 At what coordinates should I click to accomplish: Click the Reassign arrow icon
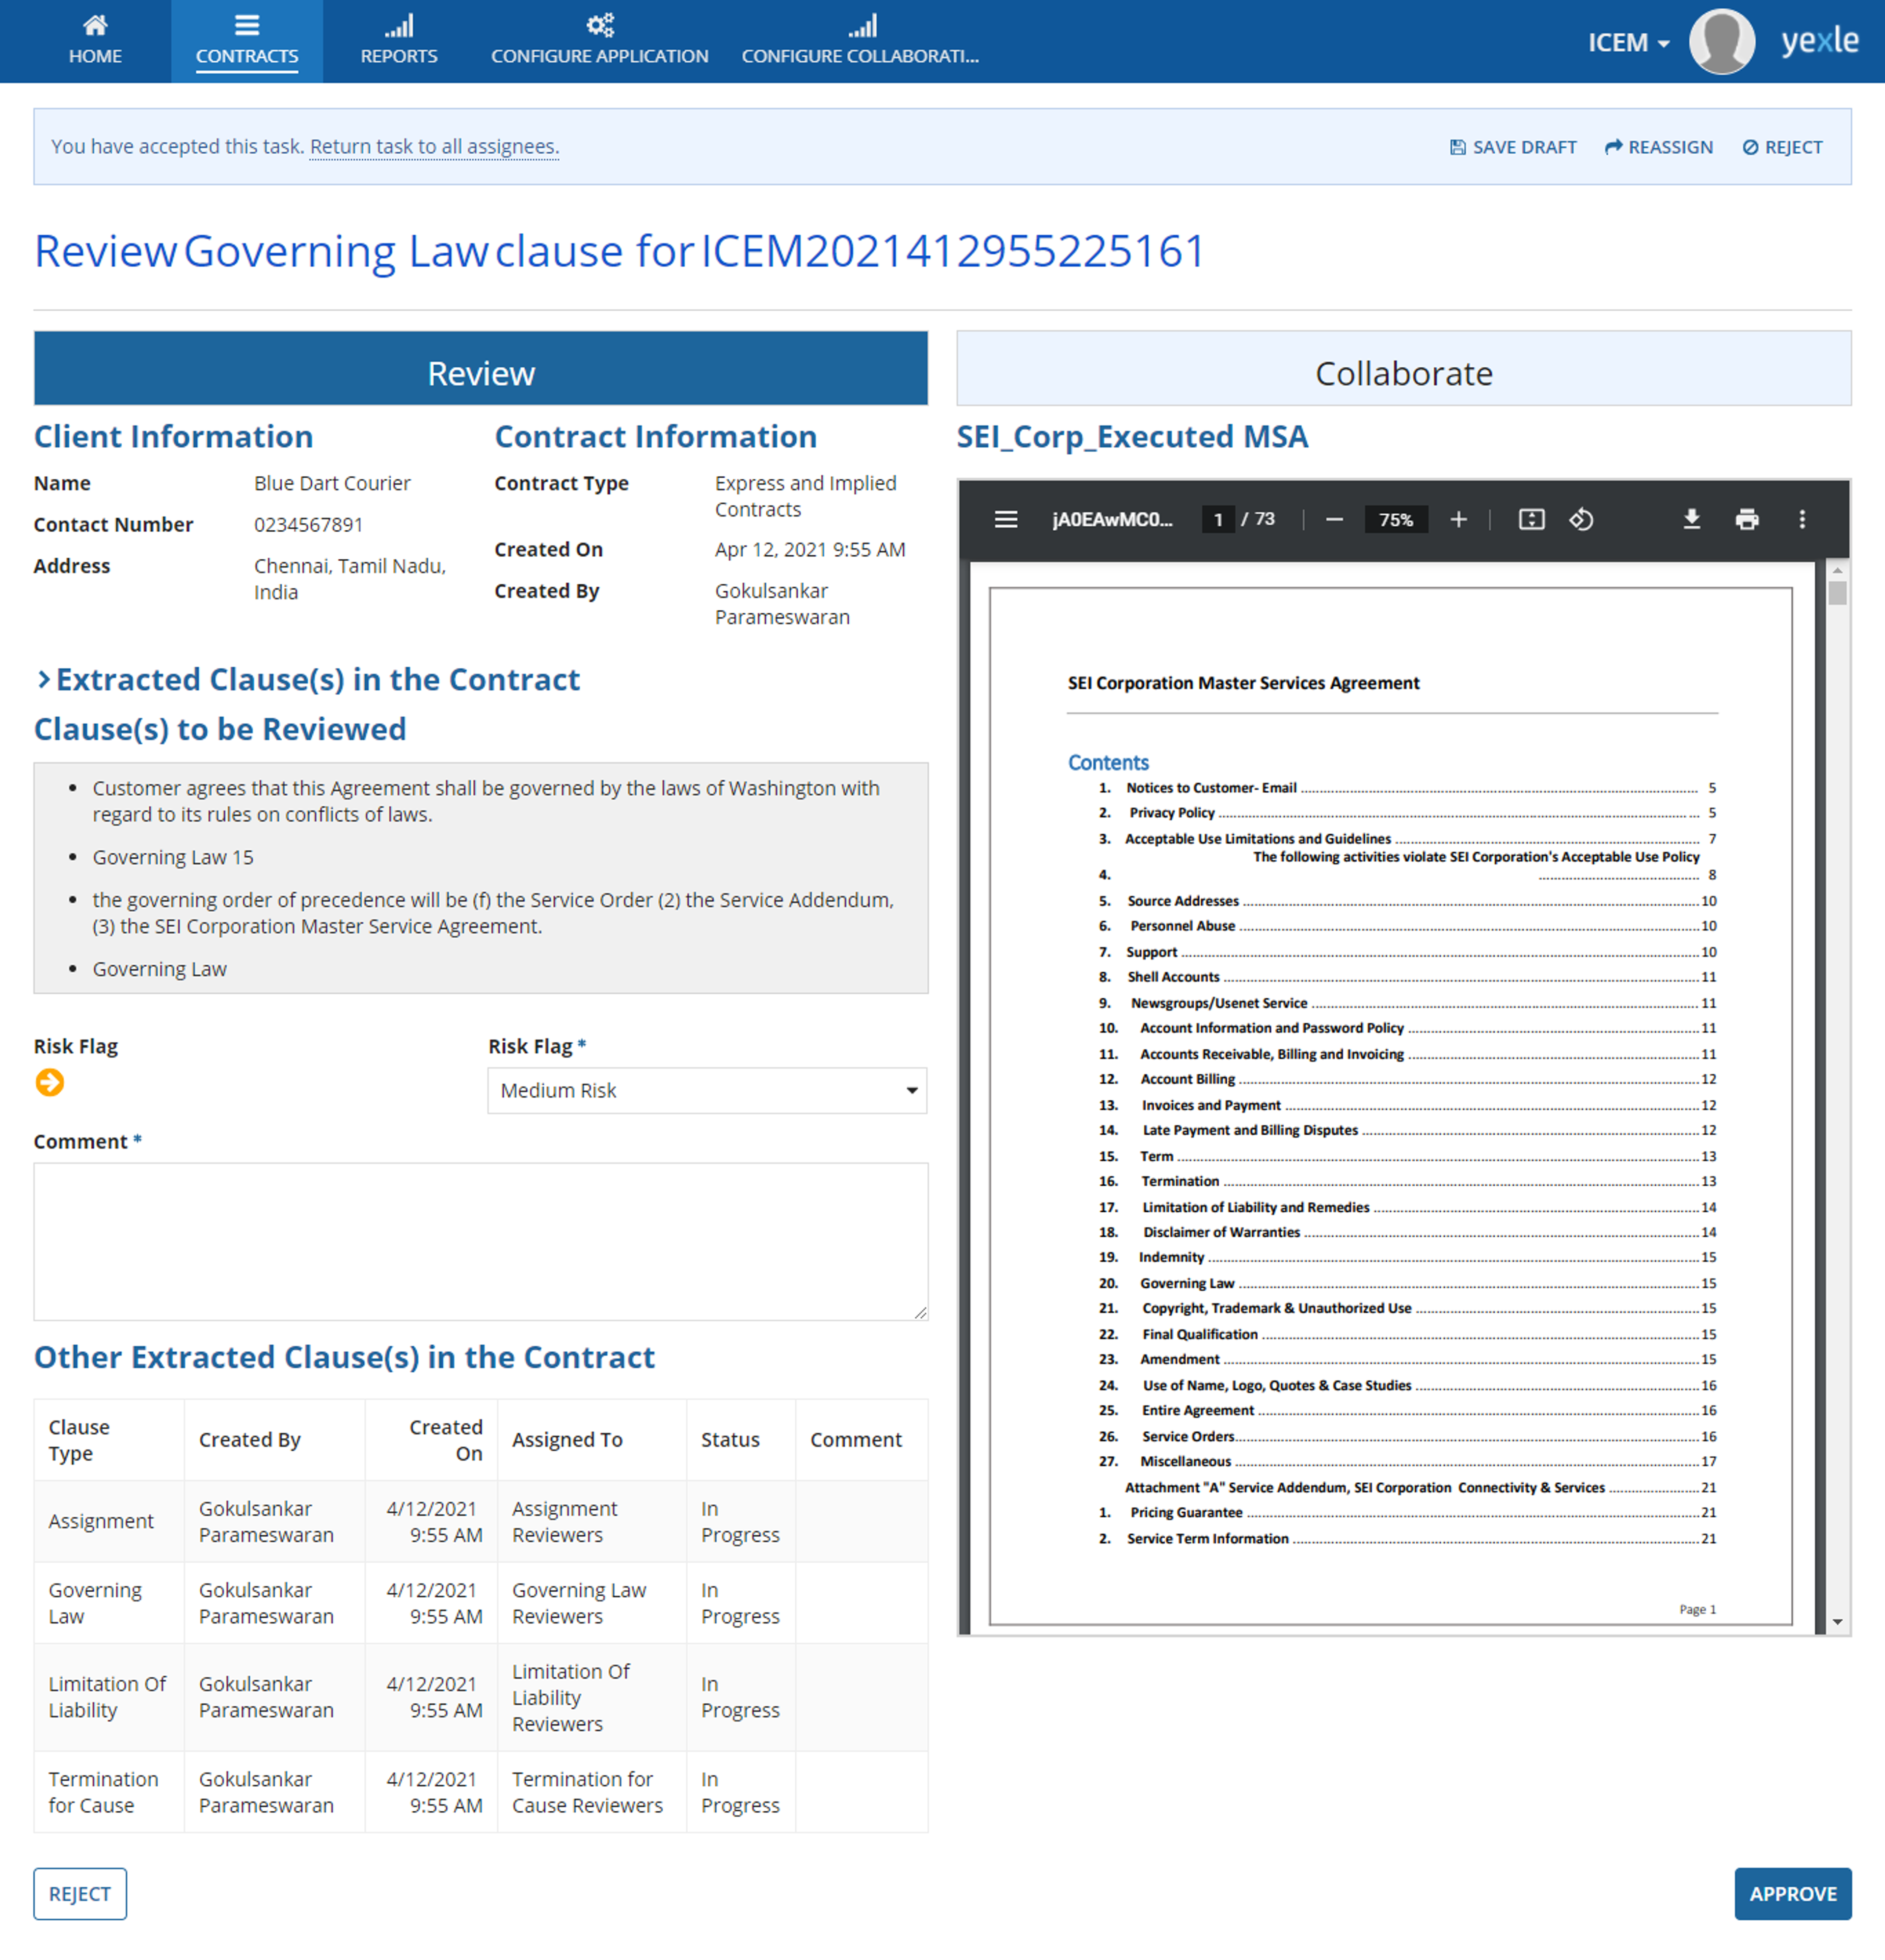[x=1614, y=147]
